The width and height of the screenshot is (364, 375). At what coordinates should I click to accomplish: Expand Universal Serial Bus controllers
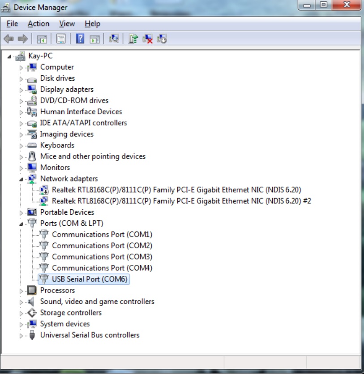click(21, 336)
